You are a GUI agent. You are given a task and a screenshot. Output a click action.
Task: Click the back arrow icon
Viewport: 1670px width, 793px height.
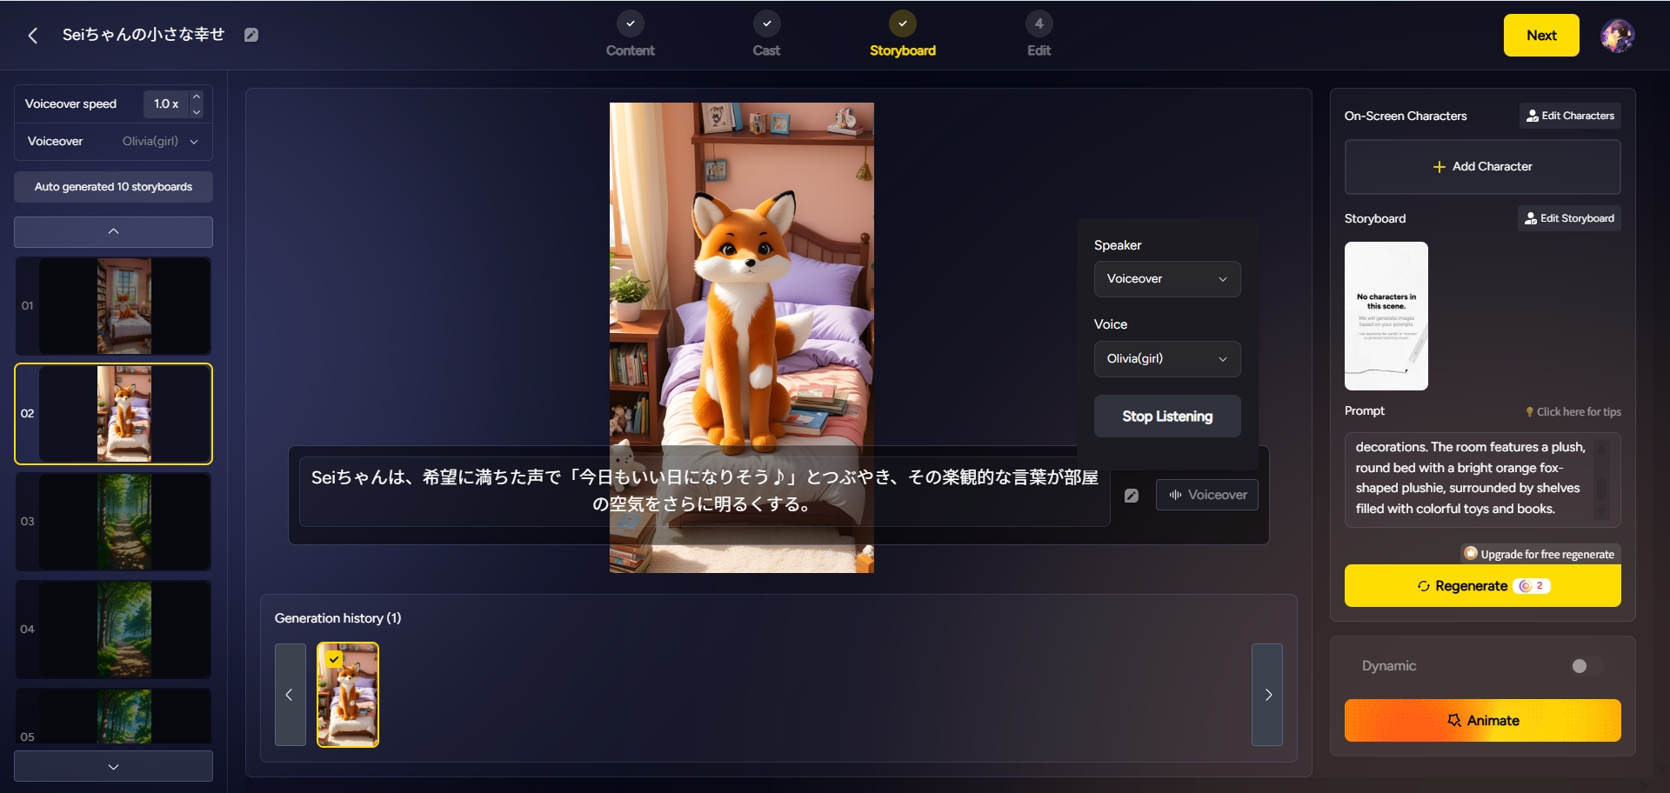tap(33, 36)
